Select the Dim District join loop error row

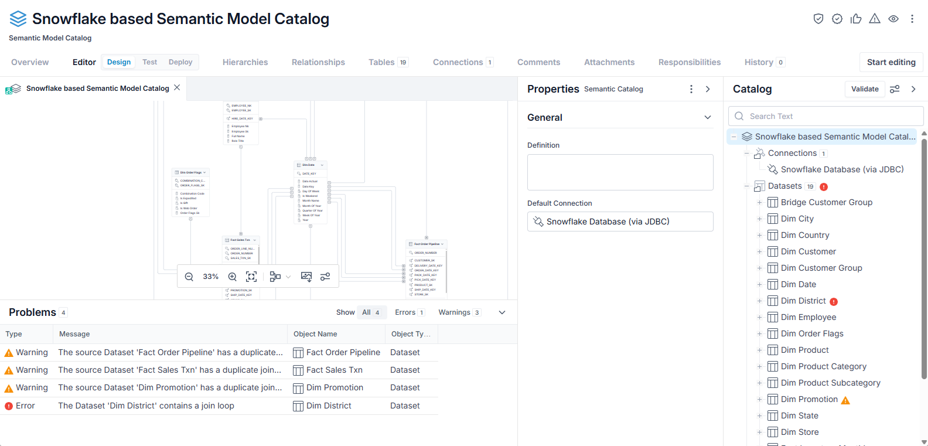tap(219, 406)
